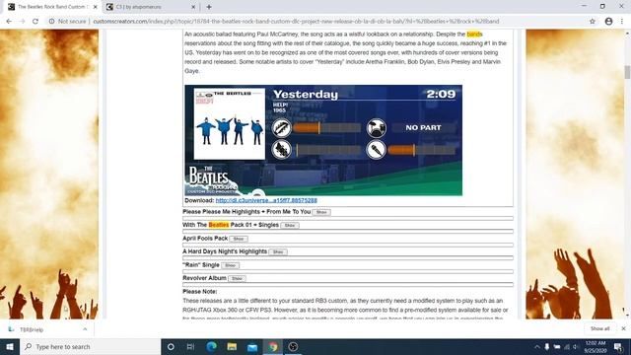
Task: Open the TBRBHelp downloaded file
Action: [32, 329]
